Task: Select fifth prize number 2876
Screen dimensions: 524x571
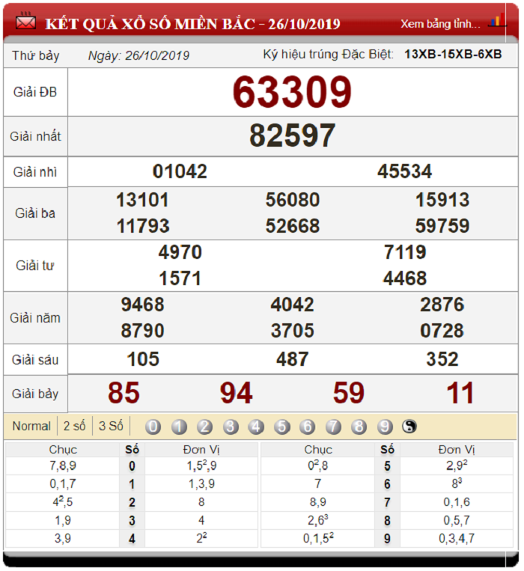Action: coord(442,305)
